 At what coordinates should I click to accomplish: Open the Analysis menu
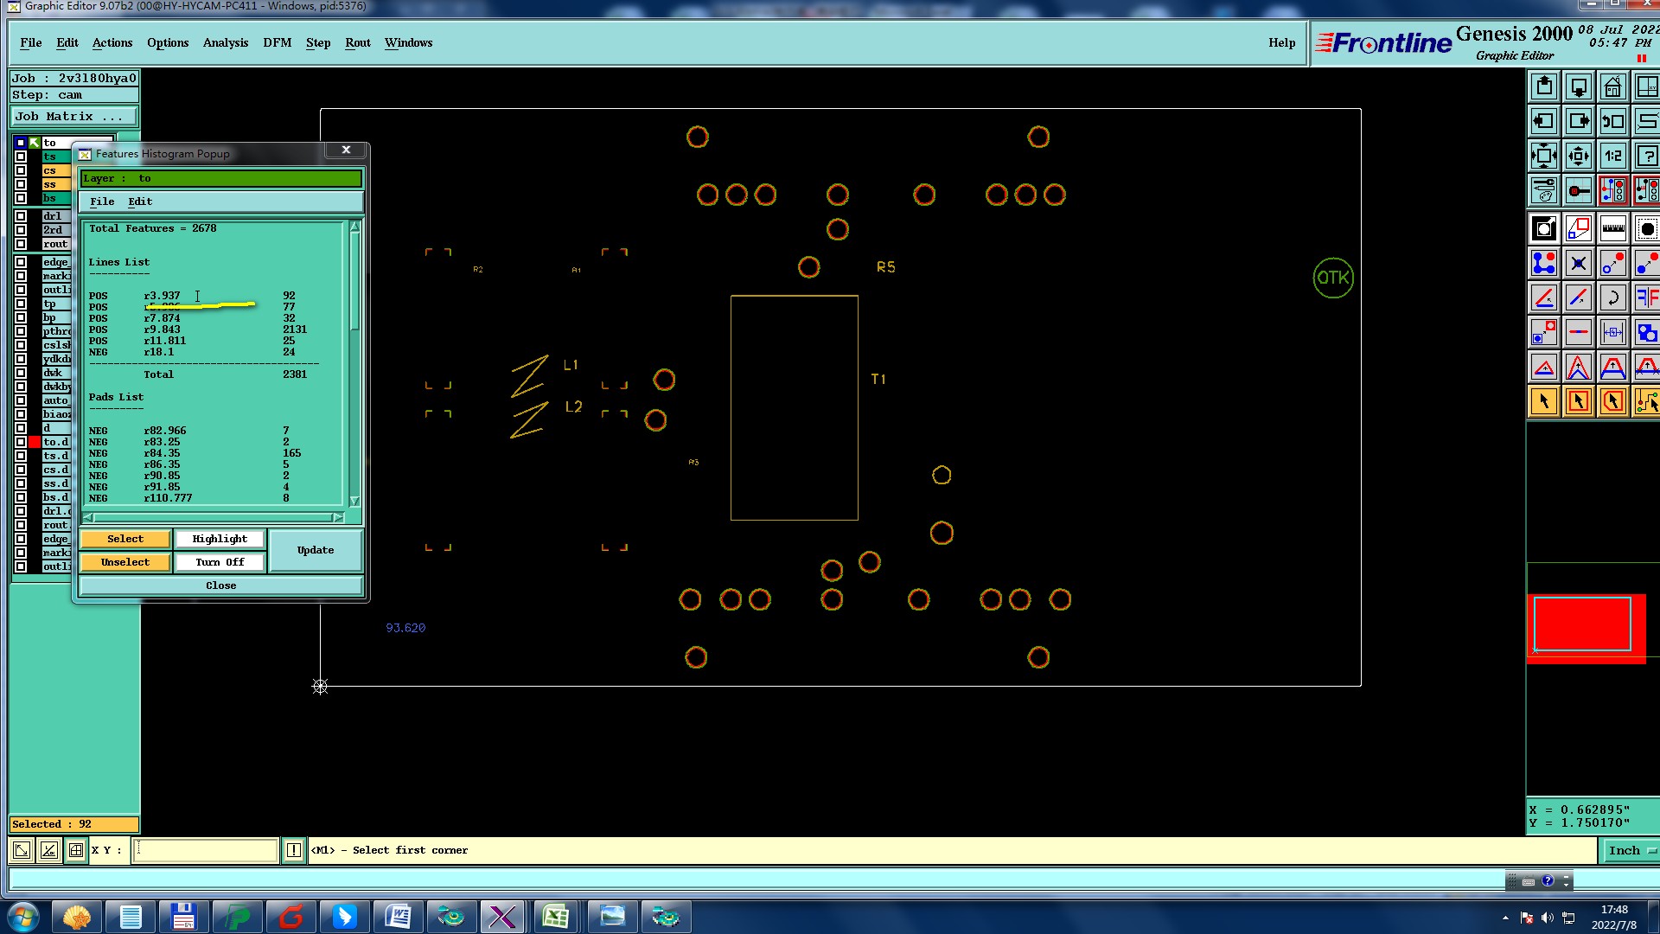pyautogui.click(x=225, y=42)
